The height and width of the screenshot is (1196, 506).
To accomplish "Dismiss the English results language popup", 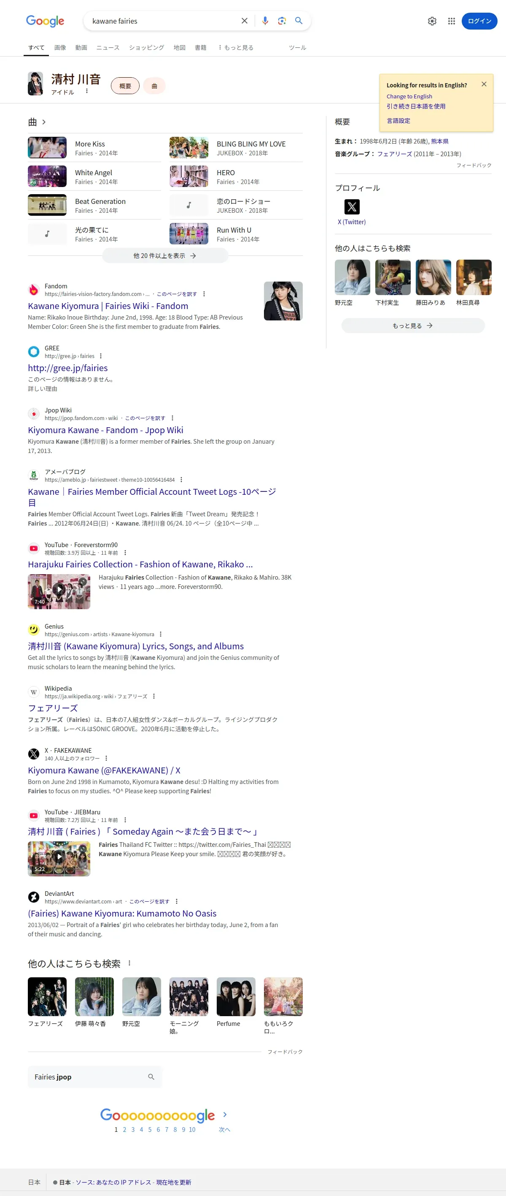I will (484, 84).
